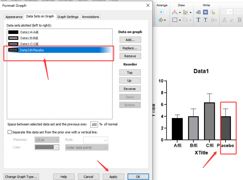Viewport: 243px width, 180px height.
Task: Click the insert info constant icon
Action: [x=213, y=12]
